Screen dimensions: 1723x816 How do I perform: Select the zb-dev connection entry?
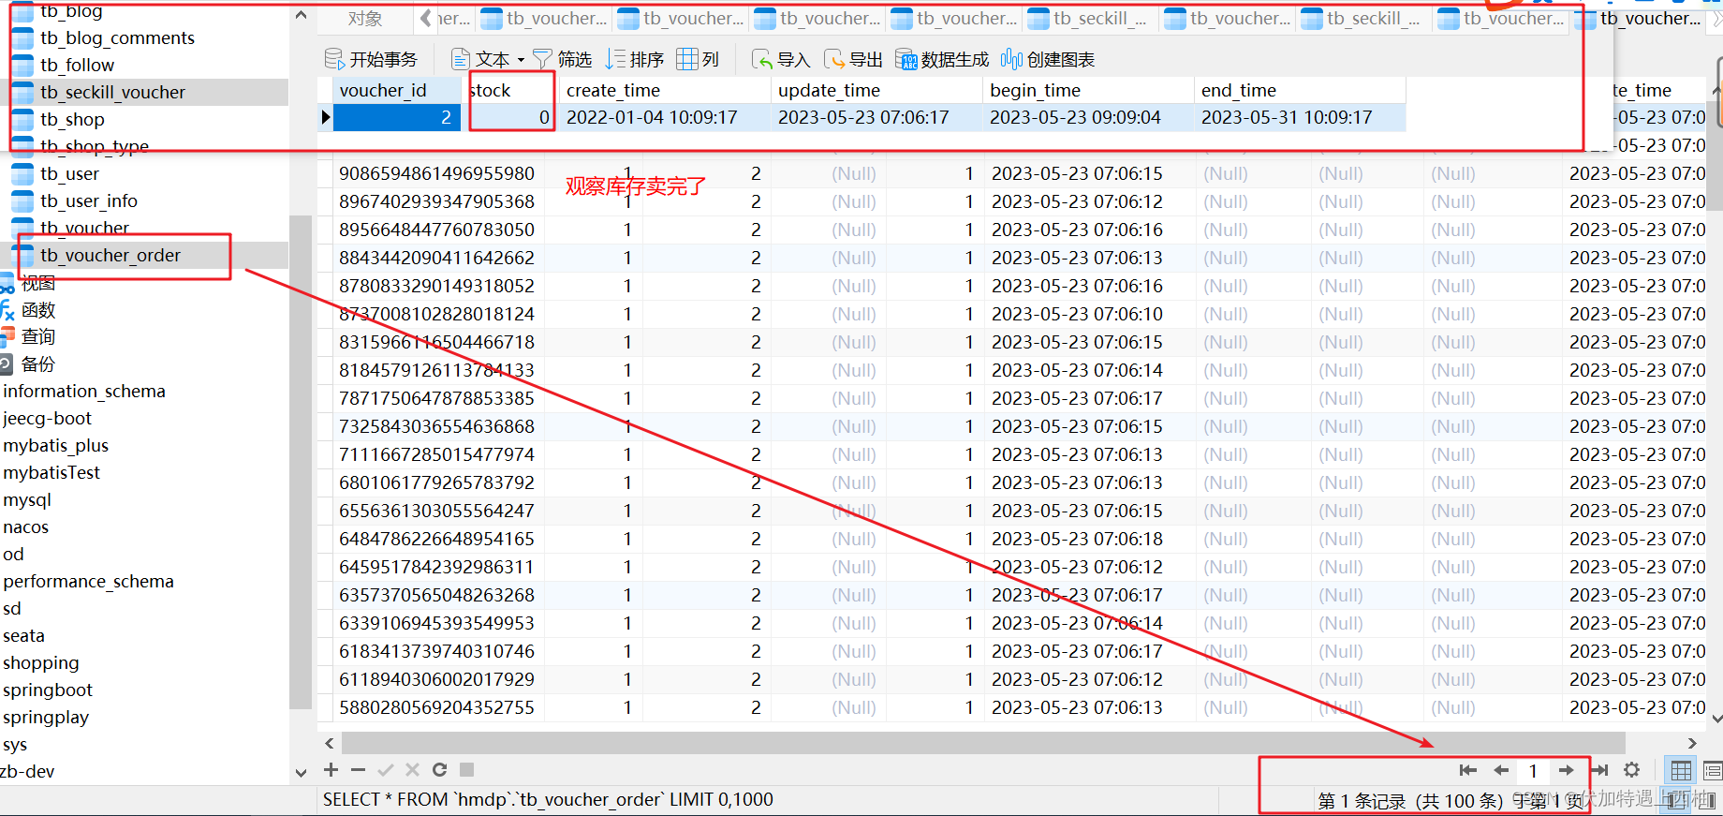click(x=28, y=771)
